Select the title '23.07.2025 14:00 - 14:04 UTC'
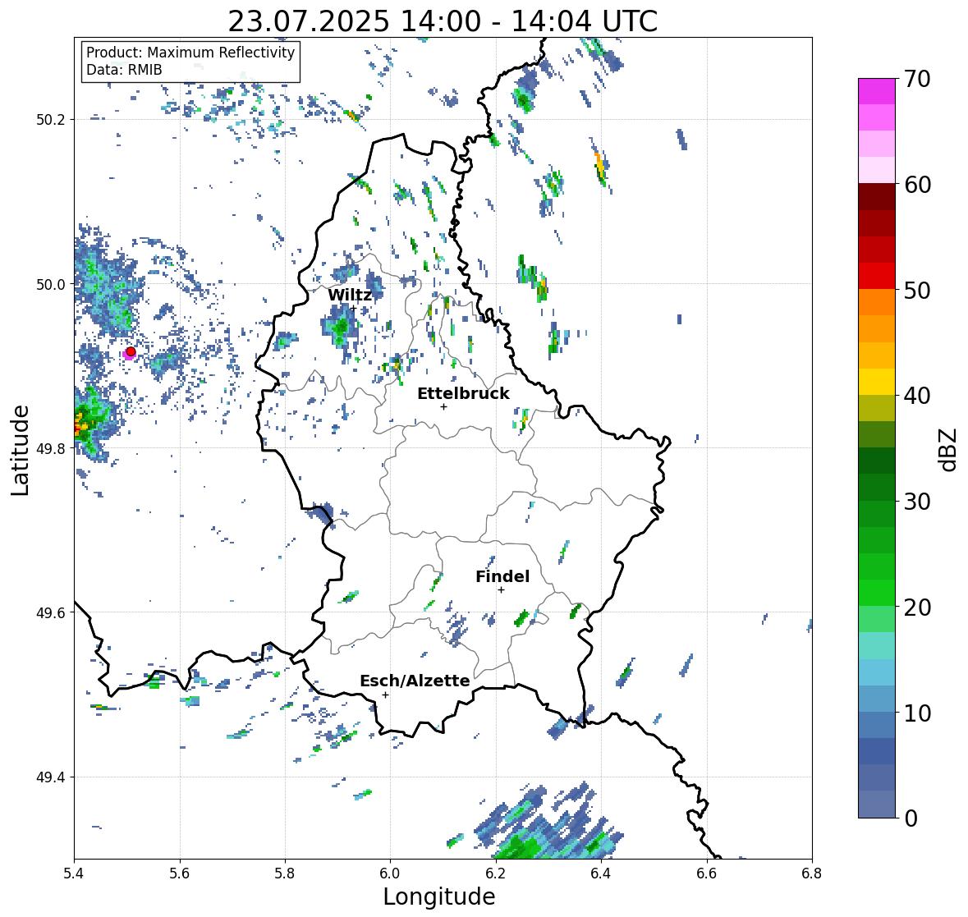 click(443, 21)
